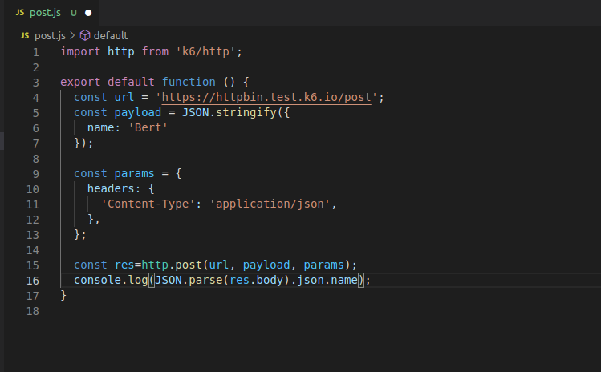Click line number 18 in the gutter
Viewport: 601px width, 372px height.
pyautogui.click(x=33, y=311)
